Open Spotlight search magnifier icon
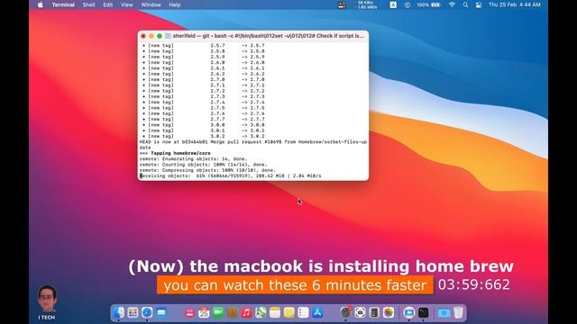The image size is (577, 324). (x=465, y=4)
